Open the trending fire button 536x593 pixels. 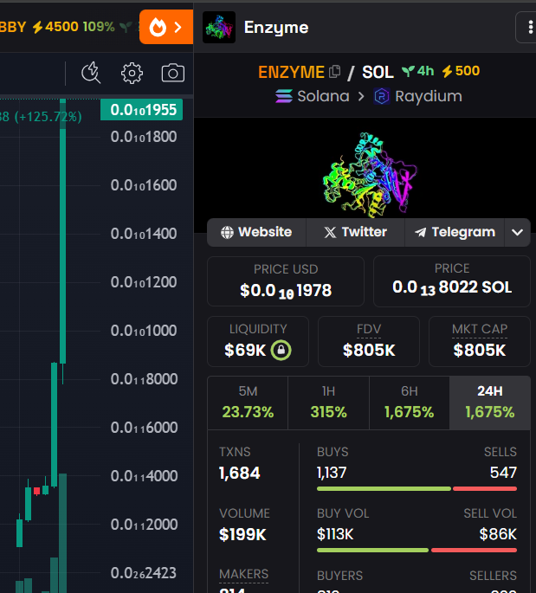pyautogui.click(x=166, y=27)
